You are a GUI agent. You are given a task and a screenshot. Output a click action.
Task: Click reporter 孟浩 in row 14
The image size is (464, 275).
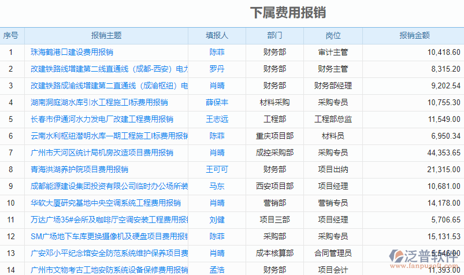[217, 270]
